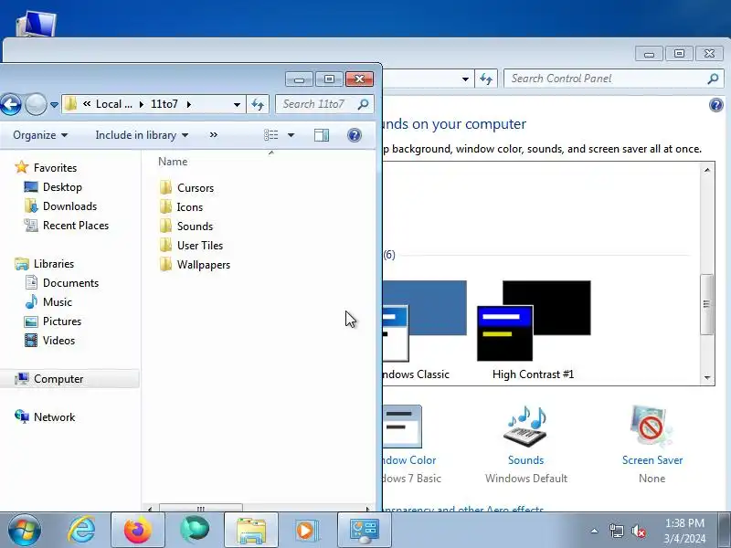Open Screen Saver settings
Image resolution: width=731 pixels, height=548 pixels.
click(x=652, y=444)
